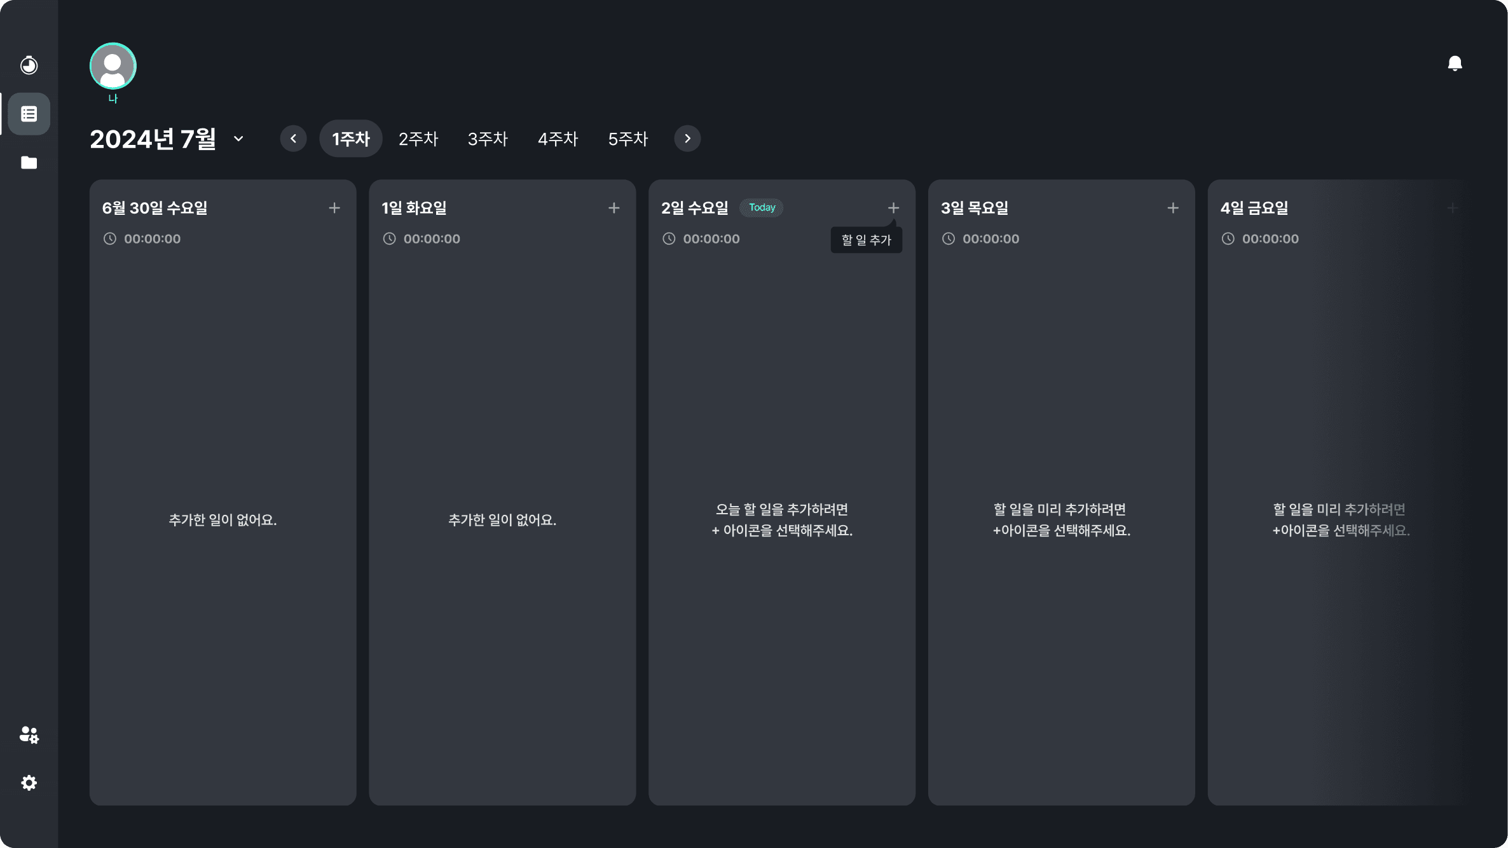Switch to the 4주차 tab
1508x848 pixels.
558,139
